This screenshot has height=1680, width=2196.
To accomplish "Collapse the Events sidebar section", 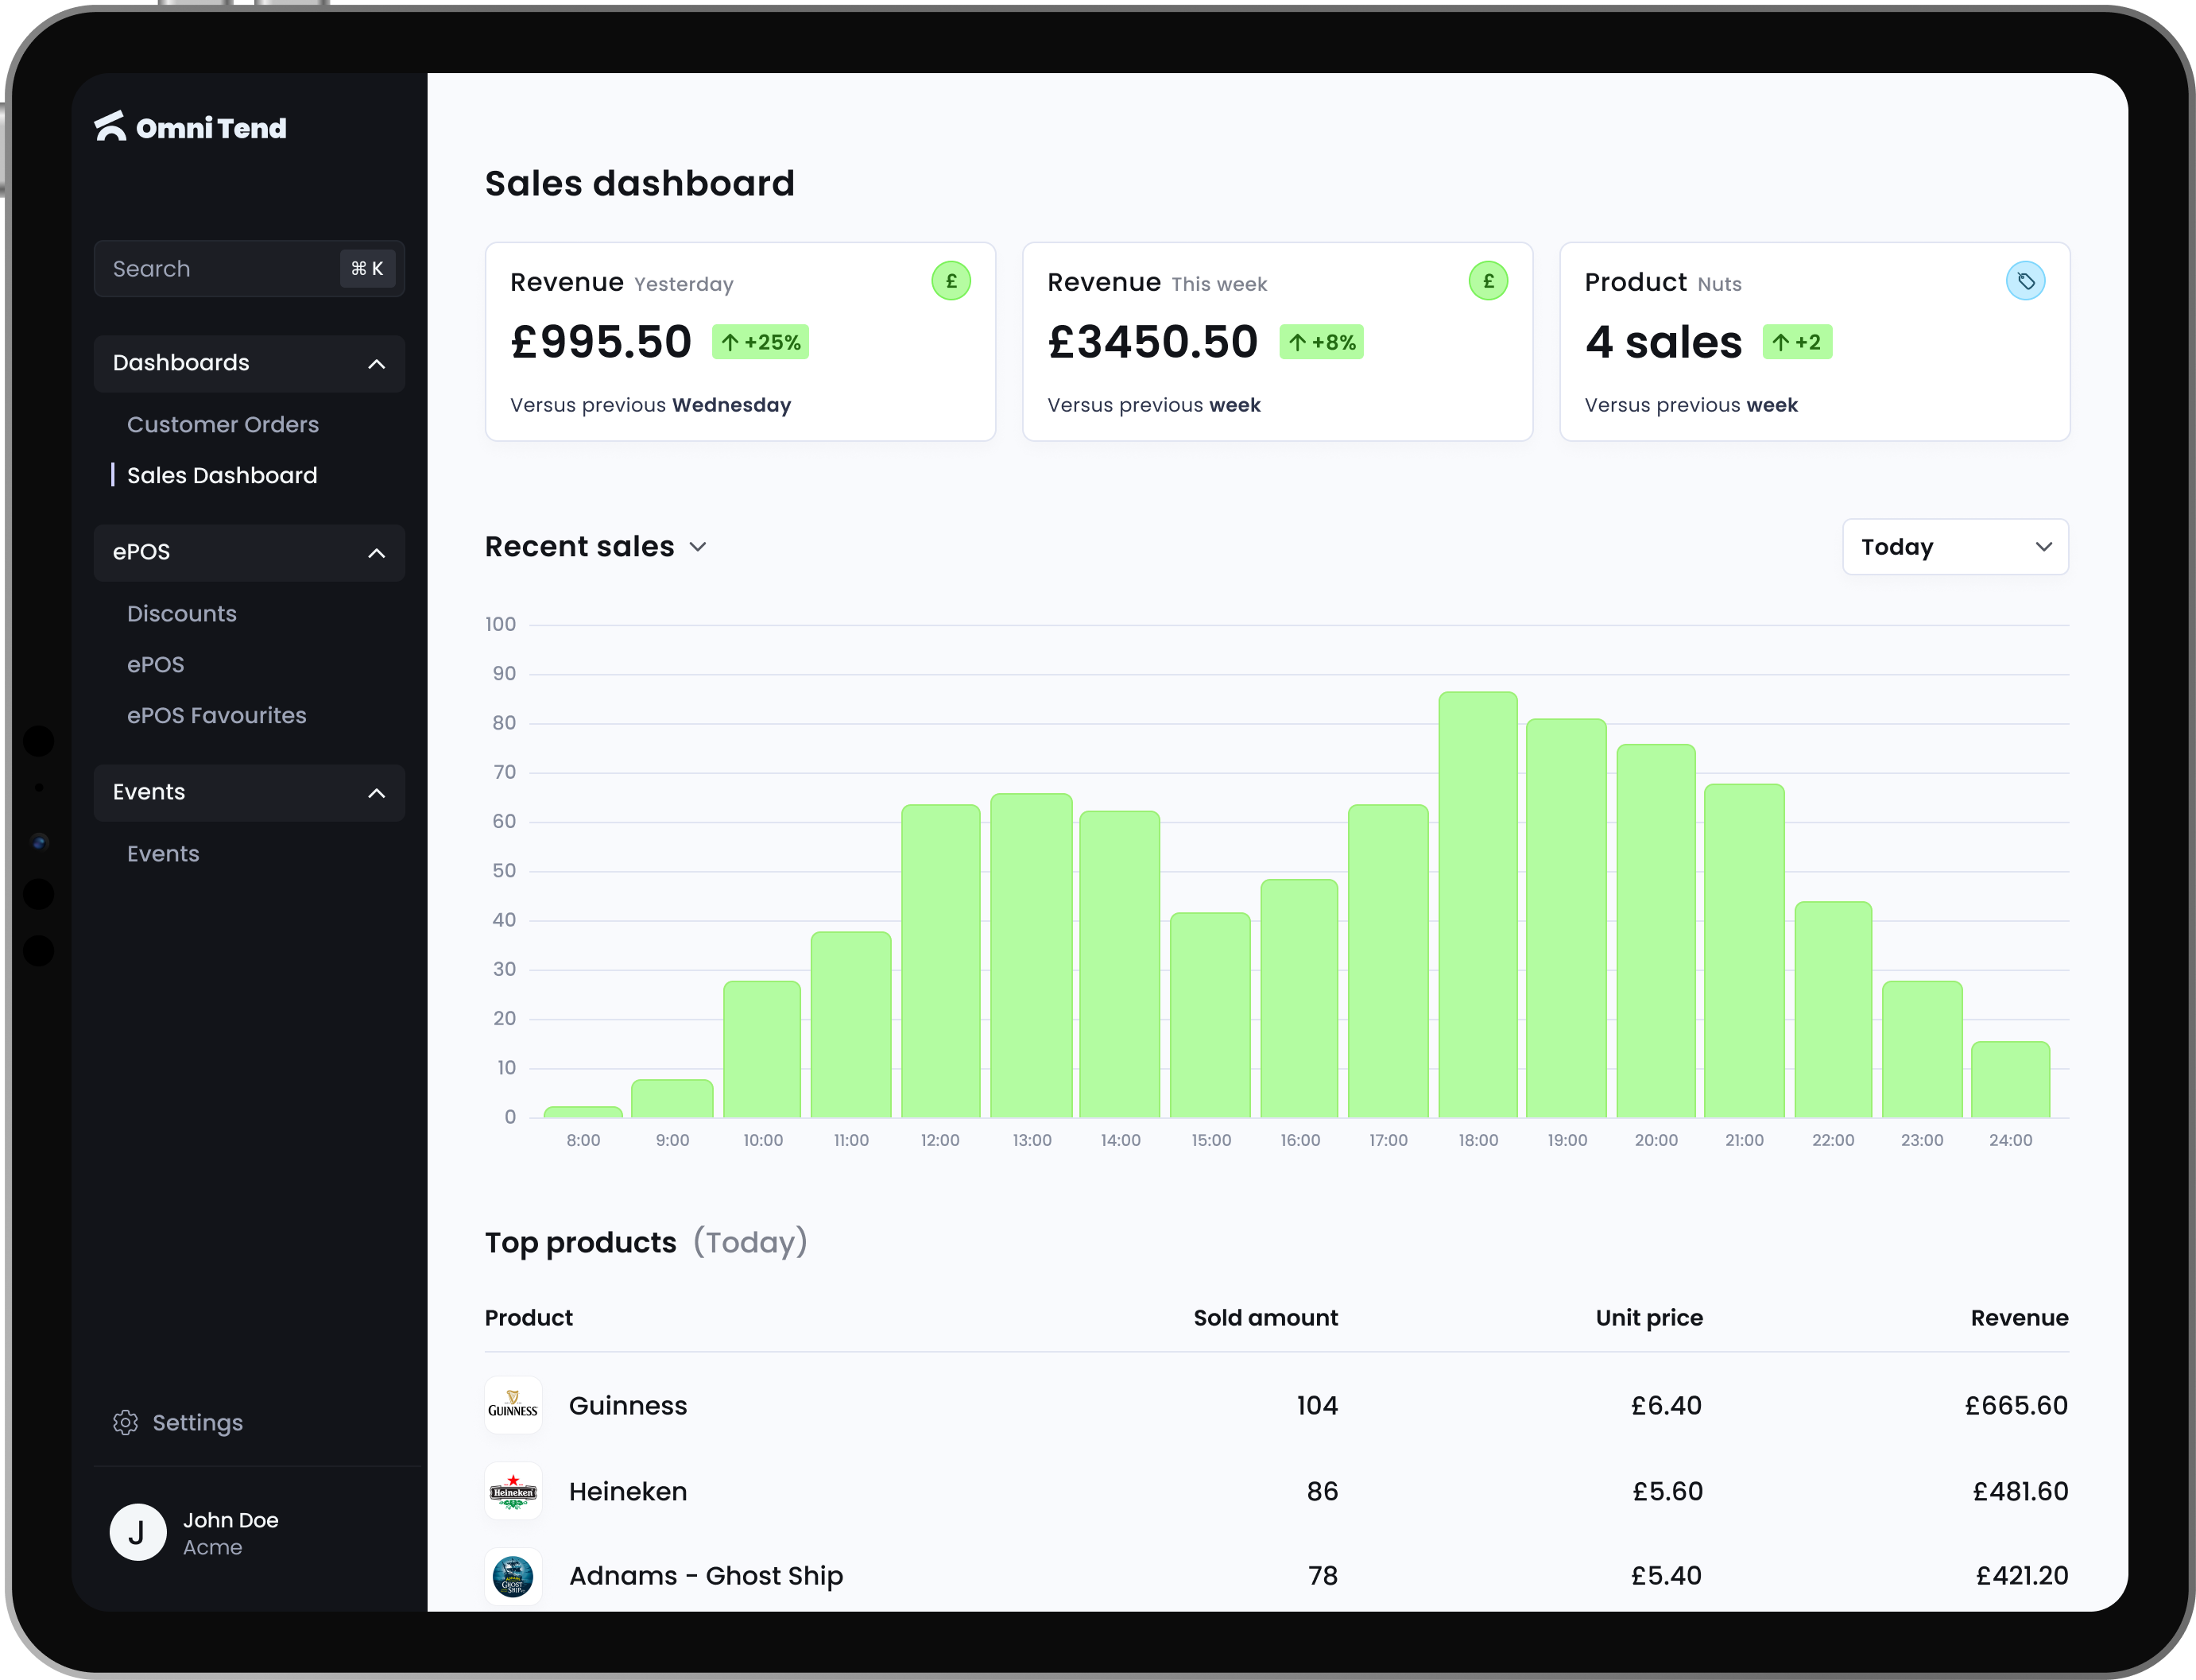I will [x=376, y=793].
